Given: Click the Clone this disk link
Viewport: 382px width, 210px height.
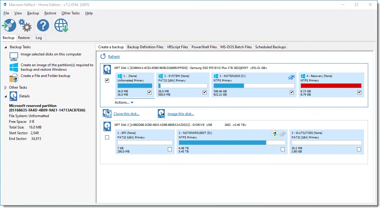Looking at the screenshot, I should pyautogui.click(x=126, y=114).
